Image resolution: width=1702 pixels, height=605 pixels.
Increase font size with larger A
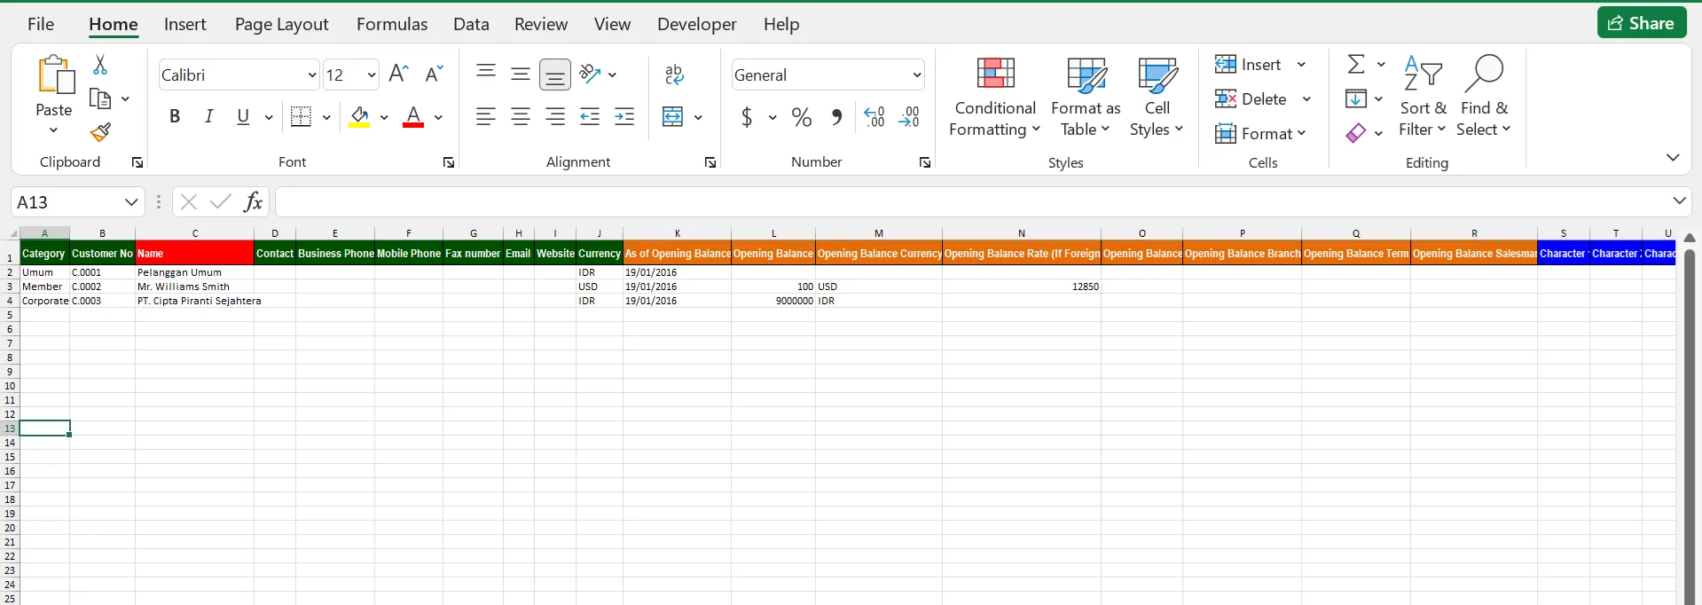(398, 74)
